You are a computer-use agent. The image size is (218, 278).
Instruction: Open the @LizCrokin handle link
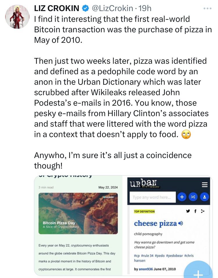(112, 8)
